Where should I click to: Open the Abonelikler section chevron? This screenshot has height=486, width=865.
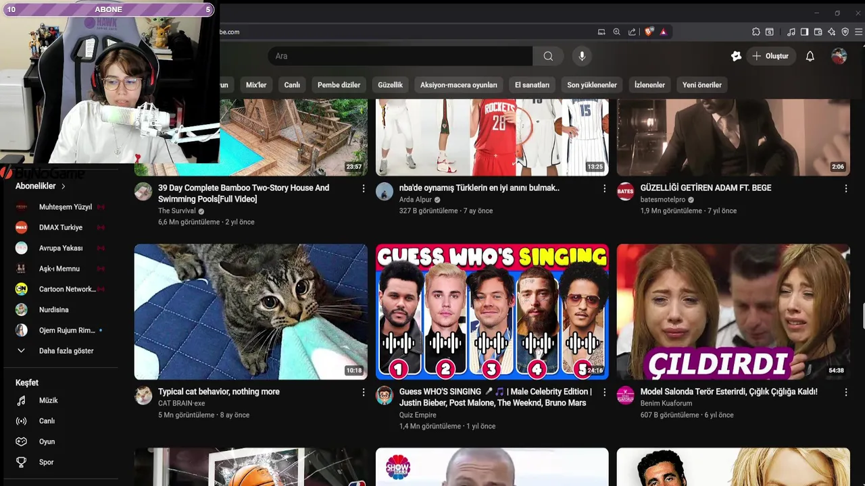coord(64,186)
